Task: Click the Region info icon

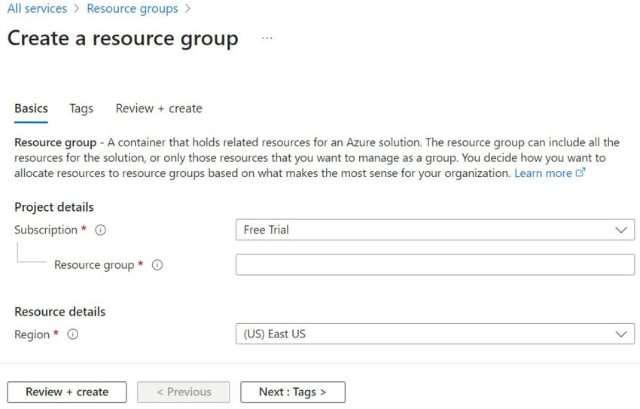Action: 72,334
